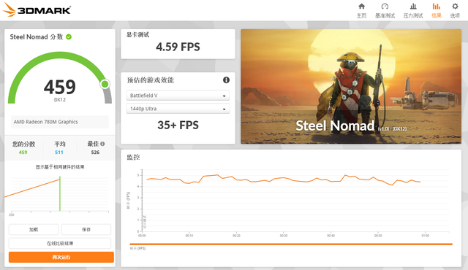
Task: Click the AMD Radeon 780M Graphics field
Action: click(x=60, y=122)
